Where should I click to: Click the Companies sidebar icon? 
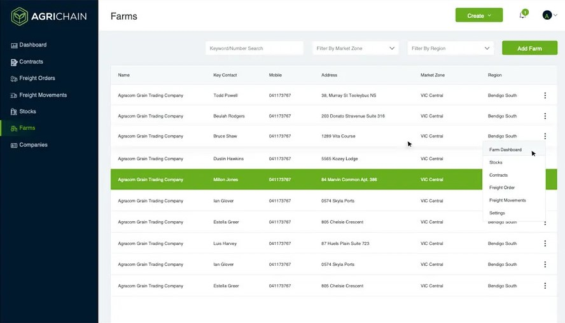point(14,145)
